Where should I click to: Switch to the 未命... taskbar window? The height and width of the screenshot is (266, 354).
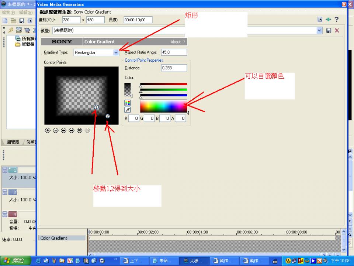coord(164,261)
